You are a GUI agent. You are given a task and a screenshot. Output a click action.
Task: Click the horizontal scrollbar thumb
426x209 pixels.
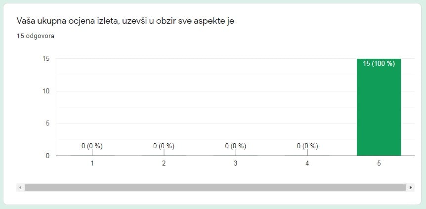[x=215, y=188]
